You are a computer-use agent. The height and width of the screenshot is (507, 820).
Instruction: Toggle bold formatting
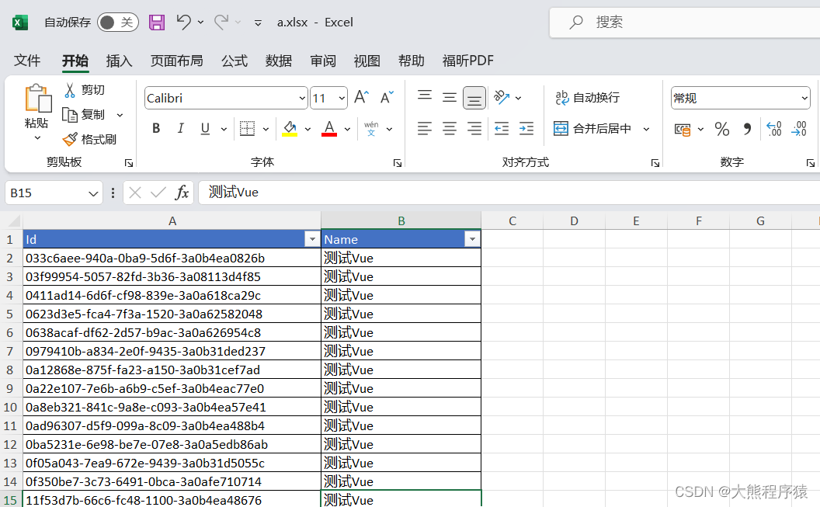[155, 128]
